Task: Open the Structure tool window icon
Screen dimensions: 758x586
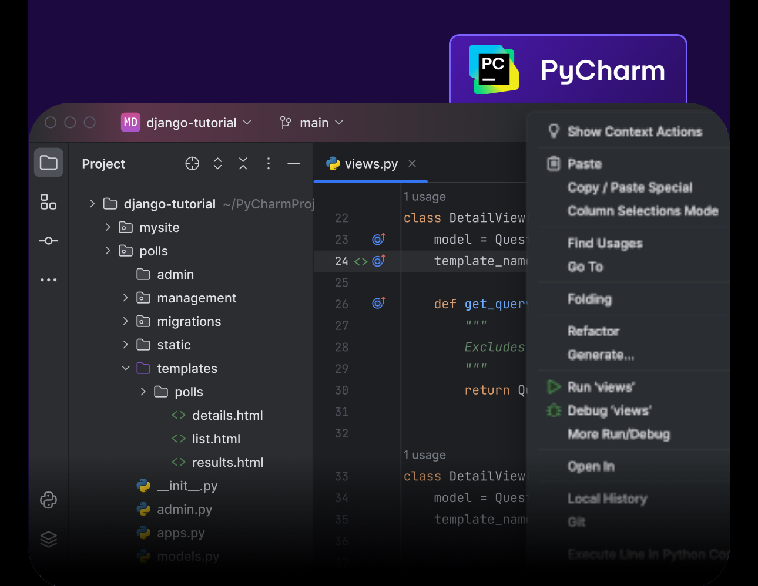Action: tap(49, 201)
